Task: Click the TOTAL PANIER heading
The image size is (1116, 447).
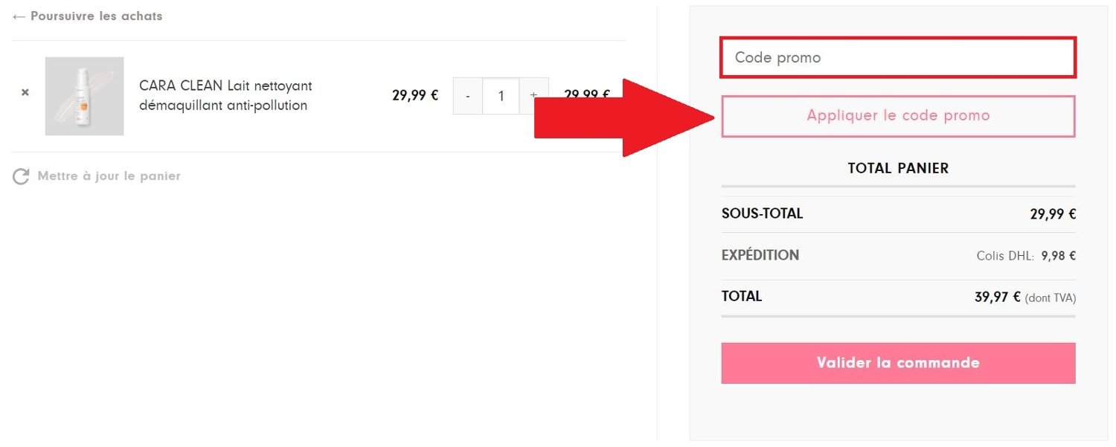Action: (897, 168)
